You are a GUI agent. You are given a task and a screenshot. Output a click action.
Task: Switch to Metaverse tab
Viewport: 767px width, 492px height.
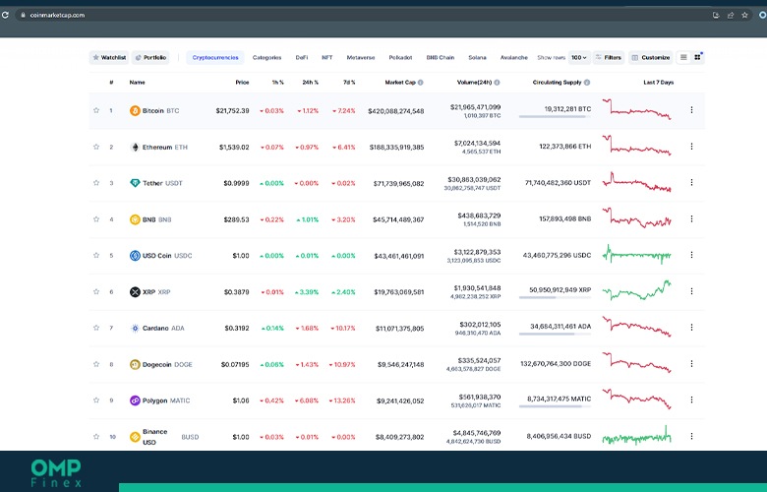point(361,57)
